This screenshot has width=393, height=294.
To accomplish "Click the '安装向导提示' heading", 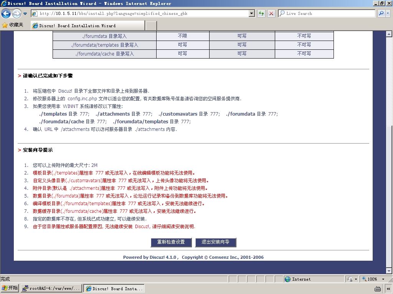I will pyautogui.click(x=38, y=150).
